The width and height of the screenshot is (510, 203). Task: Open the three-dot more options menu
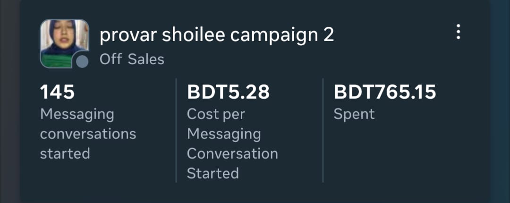click(458, 32)
